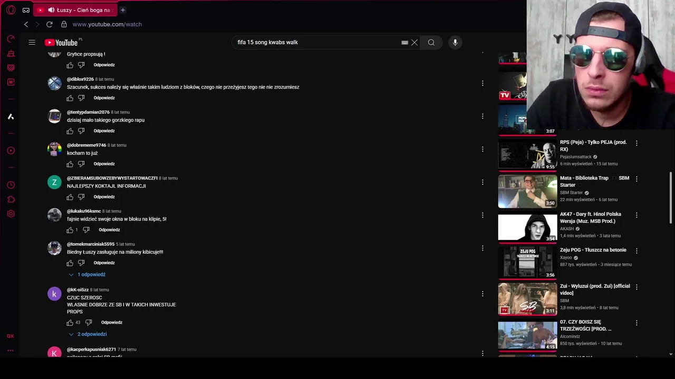Viewport: 675px width, 379px height.
Task: Click Odpowiedz under 'kocham to już'
Action: pos(104,164)
